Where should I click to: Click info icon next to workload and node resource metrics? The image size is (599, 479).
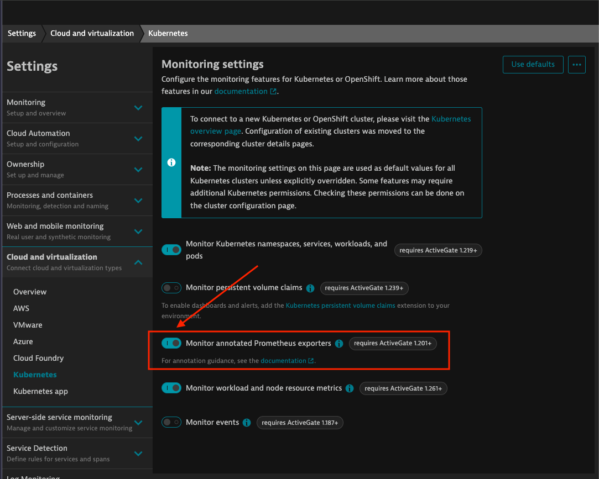(350, 388)
